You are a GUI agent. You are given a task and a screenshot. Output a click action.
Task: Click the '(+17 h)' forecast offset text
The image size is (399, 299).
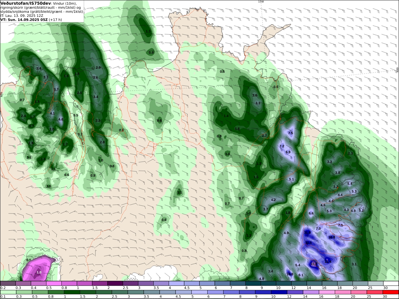pos(55,20)
